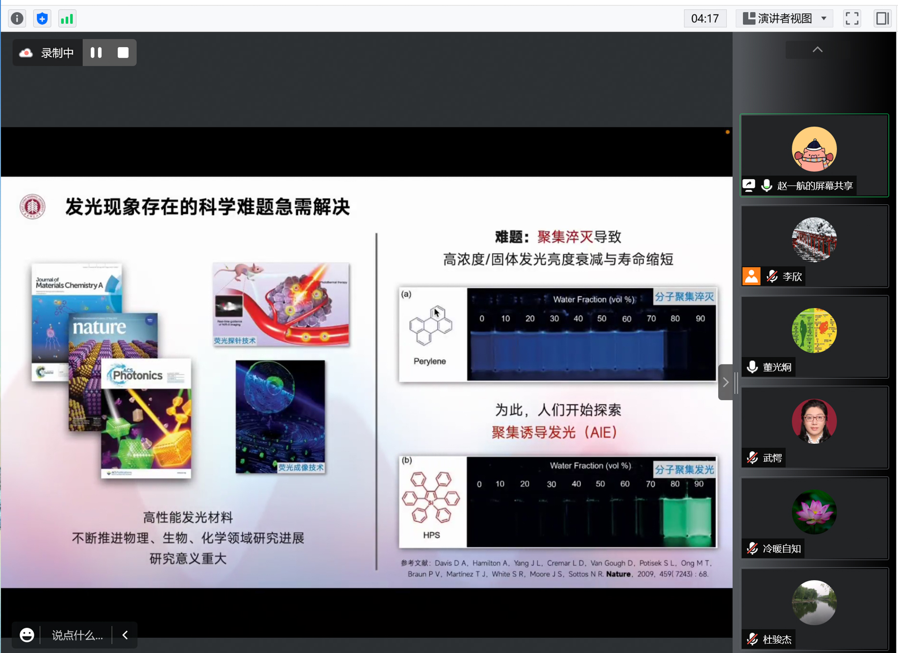
Task: Pause the cloud recording
Action: (97, 53)
